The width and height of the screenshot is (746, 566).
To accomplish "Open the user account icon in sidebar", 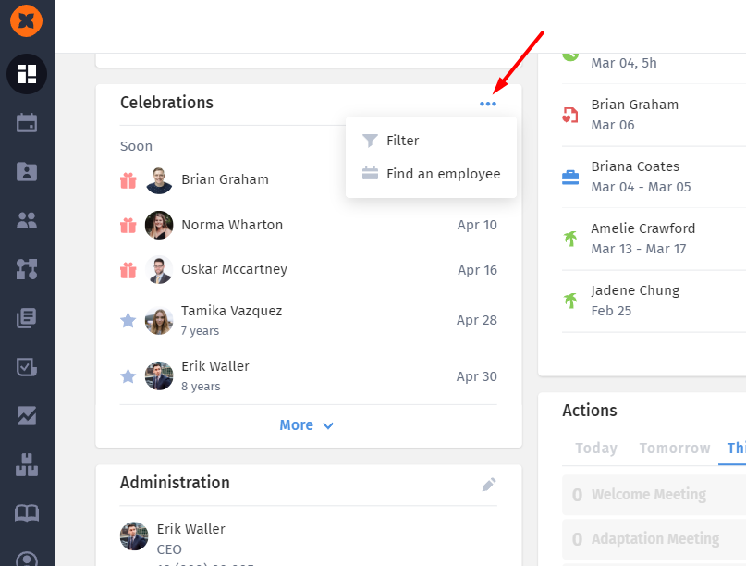I will click(27, 560).
